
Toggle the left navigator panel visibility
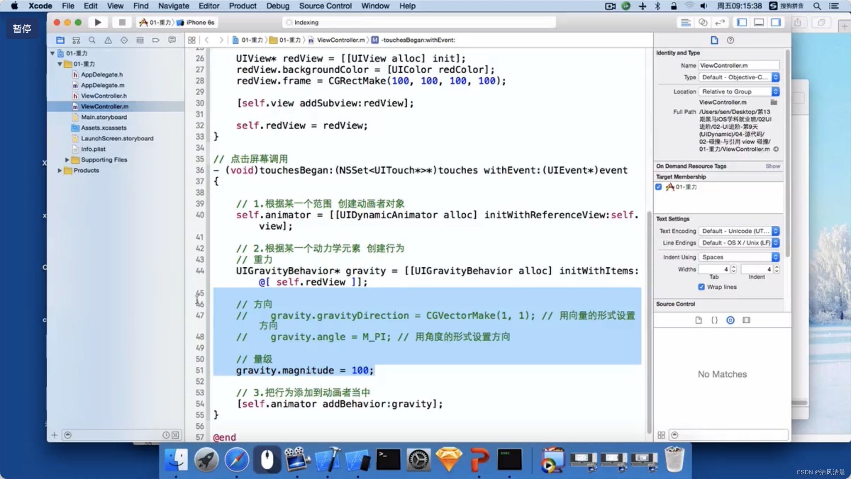tap(742, 22)
